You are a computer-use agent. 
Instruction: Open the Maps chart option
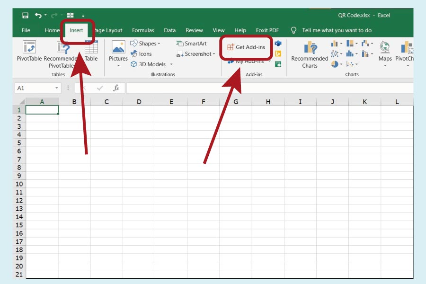(385, 51)
